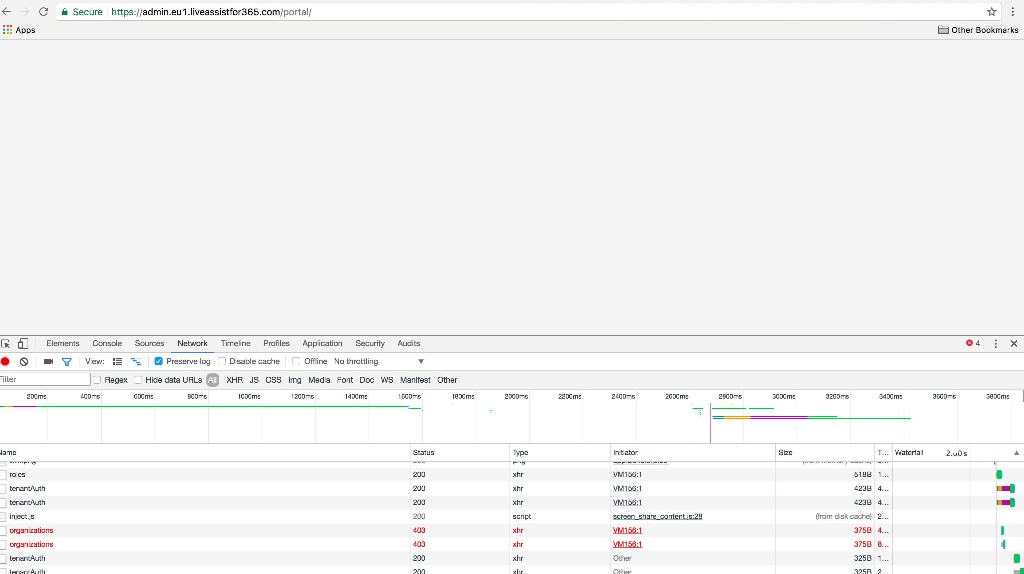Viewport: 1024px width, 574px height.
Task: Filter requests by XHR
Action: tap(235, 380)
